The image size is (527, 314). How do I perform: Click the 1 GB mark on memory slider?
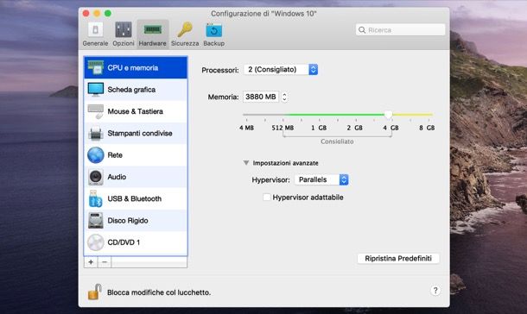[319, 128]
